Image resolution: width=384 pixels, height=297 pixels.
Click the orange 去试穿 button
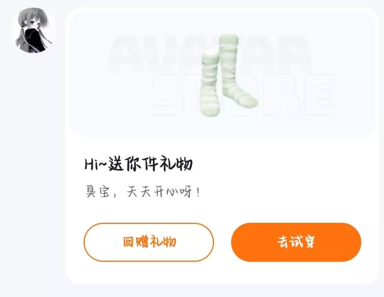click(x=296, y=242)
